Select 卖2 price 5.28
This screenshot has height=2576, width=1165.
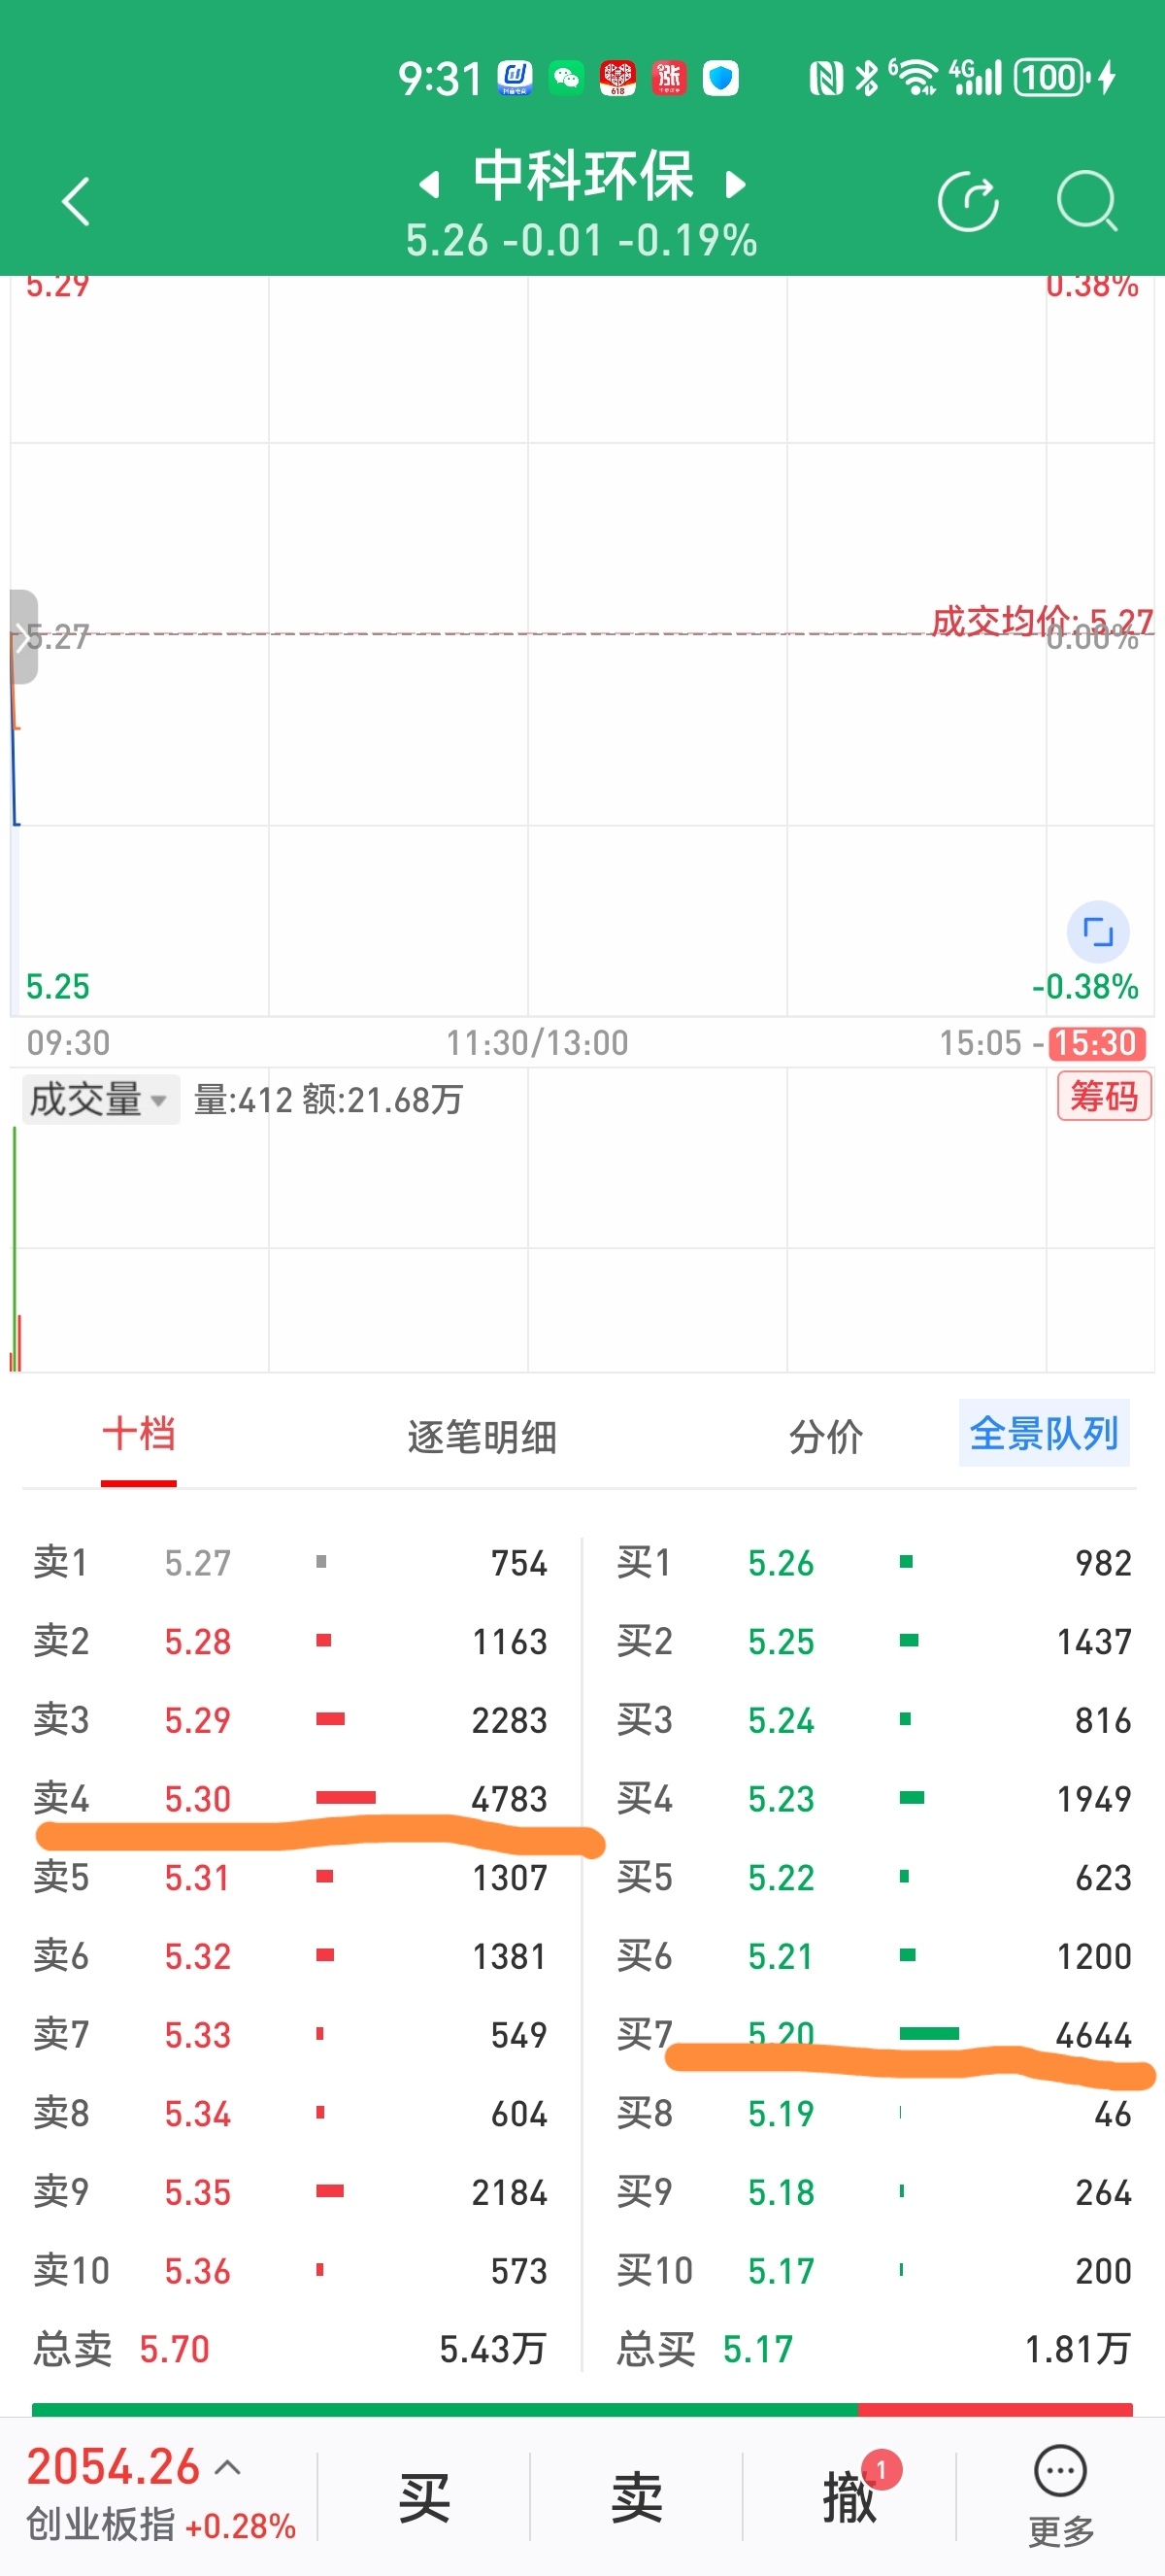point(198,1641)
